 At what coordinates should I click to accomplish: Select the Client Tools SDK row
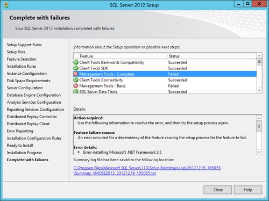click(x=165, y=68)
